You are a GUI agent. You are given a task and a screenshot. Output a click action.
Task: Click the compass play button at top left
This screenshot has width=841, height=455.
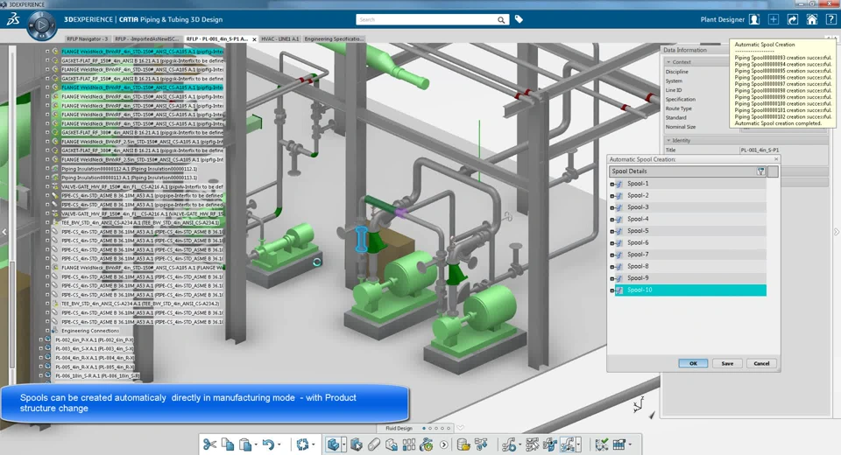tap(42, 24)
